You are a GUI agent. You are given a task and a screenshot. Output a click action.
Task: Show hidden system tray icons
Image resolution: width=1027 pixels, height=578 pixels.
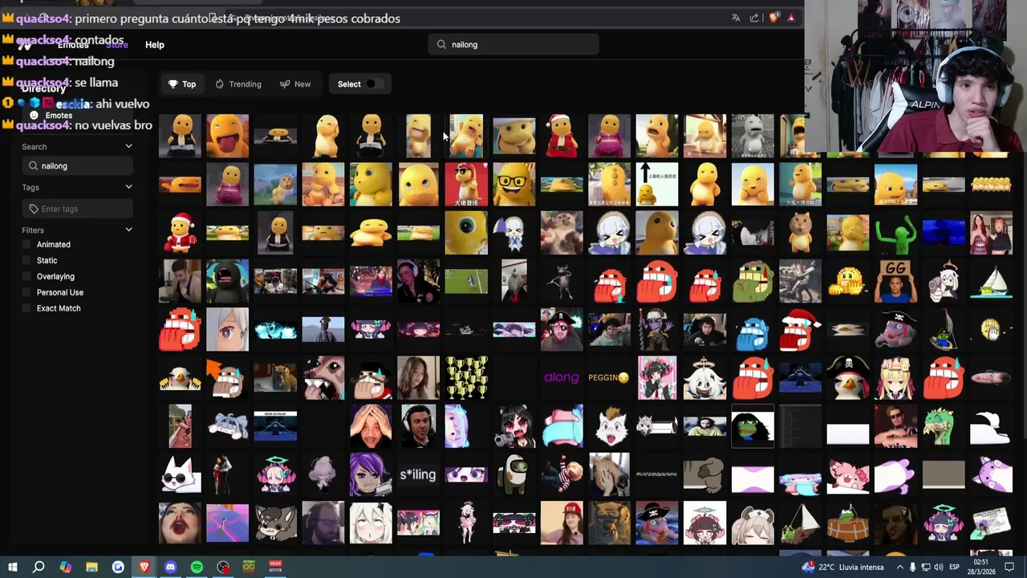click(x=899, y=568)
